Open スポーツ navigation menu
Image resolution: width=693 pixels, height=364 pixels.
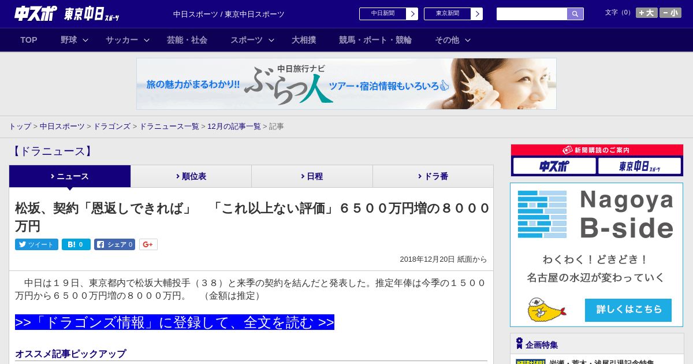[247, 40]
